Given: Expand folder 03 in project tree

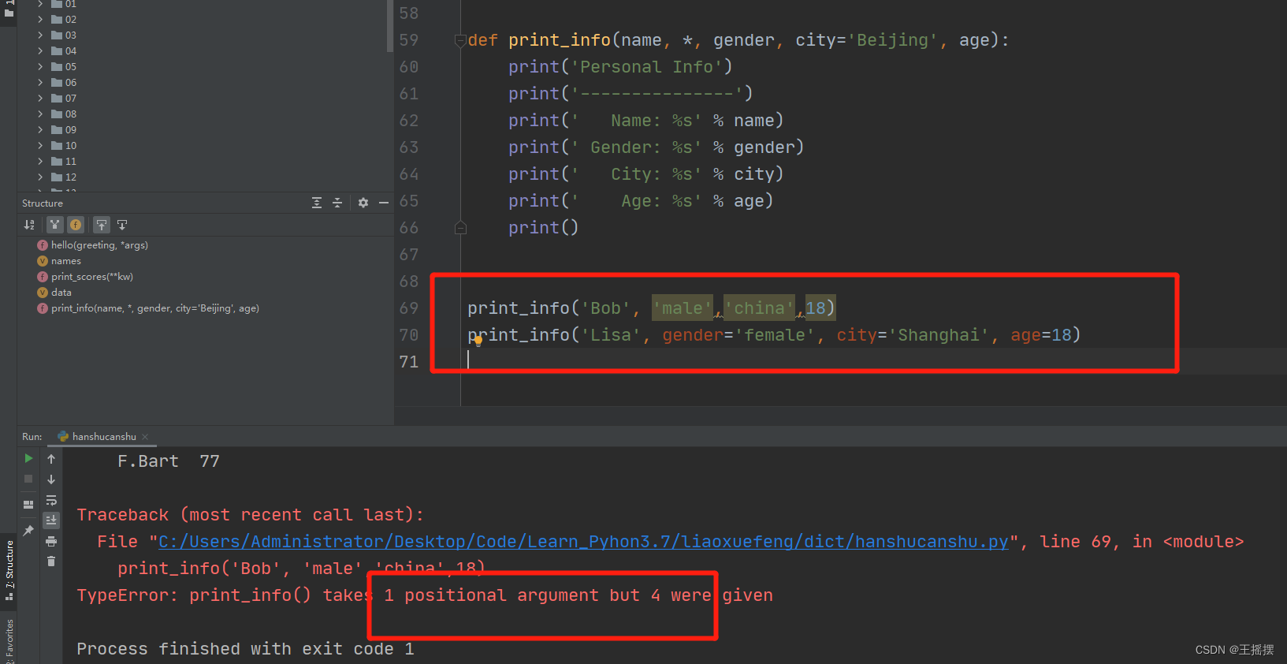Looking at the screenshot, I should click(40, 35).
